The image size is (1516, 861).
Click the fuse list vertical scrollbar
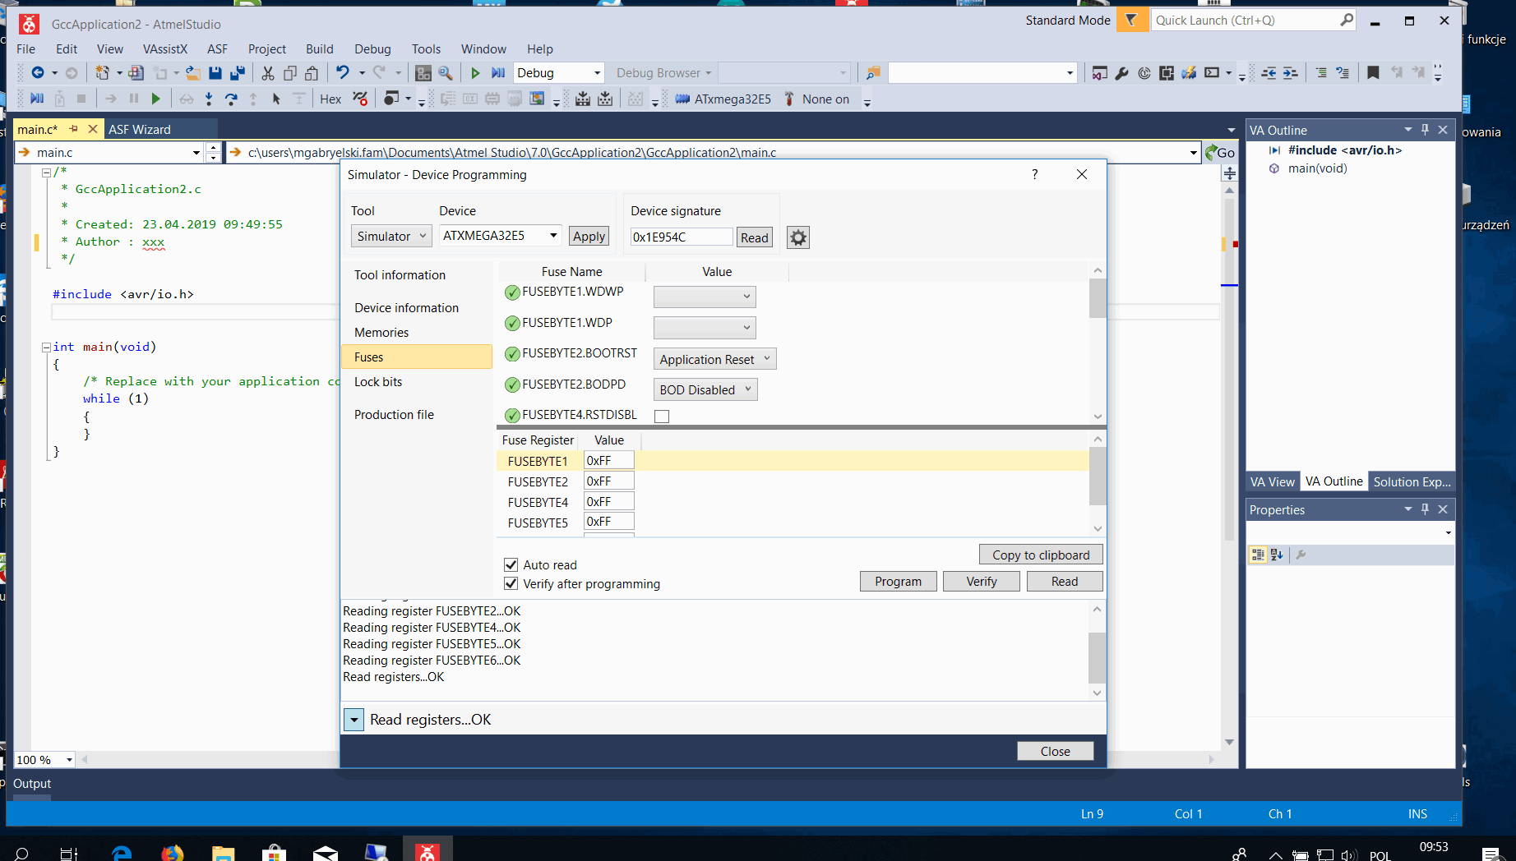(1098, 343)
